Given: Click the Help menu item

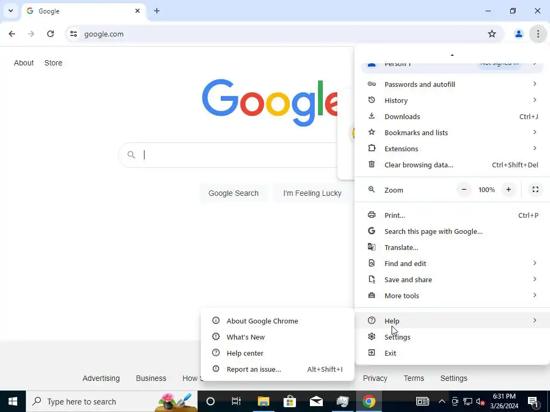Looking at the screenshot, I should coord(452,321).
